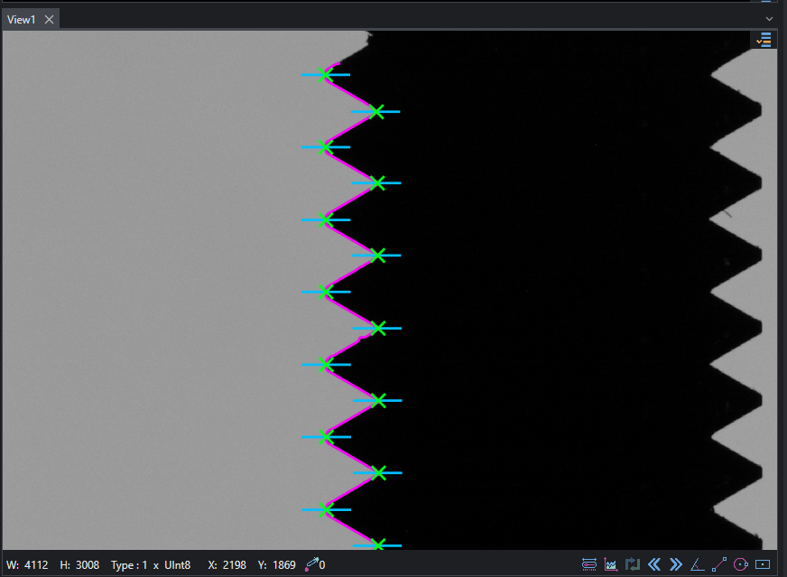Click the Y: 1869 coordinate readout
The image size is (787, 577).
(276, 565)
